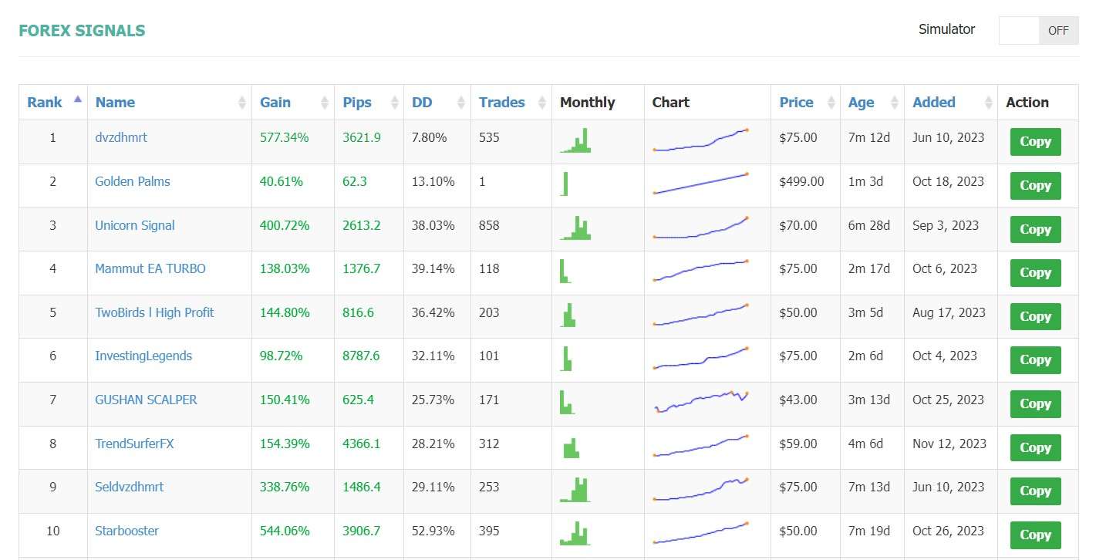View TrendSurferFX monthly bar chart

tap(571, 448)
